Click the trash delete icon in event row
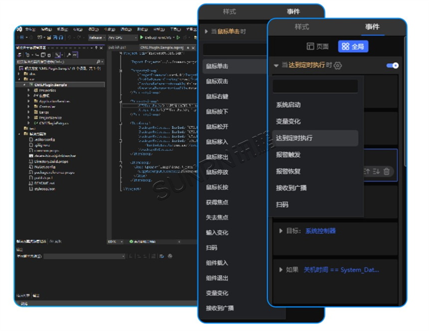 387,171
